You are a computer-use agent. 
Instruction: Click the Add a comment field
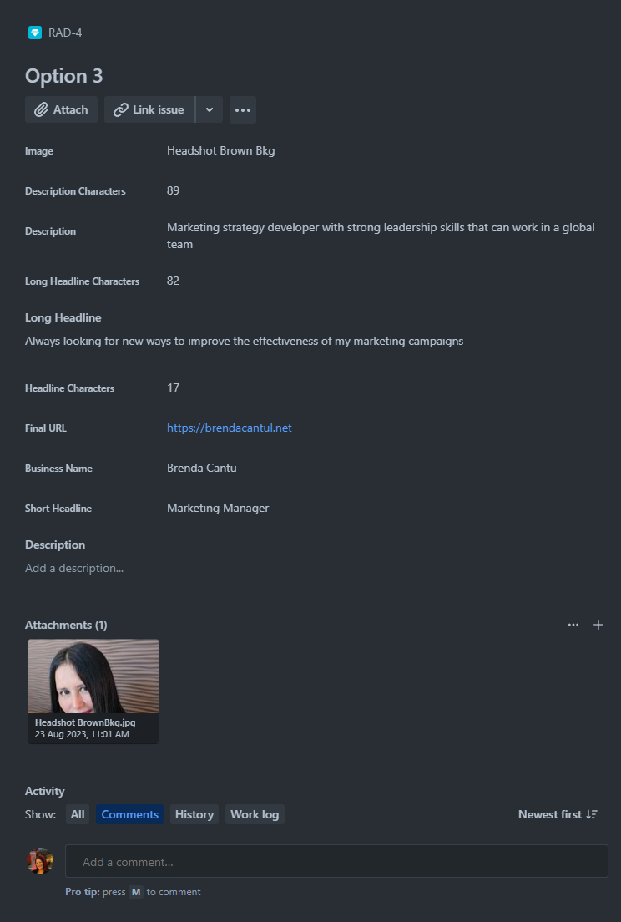pos(336,861)
